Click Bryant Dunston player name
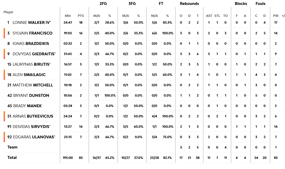Screen dimensions: 285x169 [31, 95]
